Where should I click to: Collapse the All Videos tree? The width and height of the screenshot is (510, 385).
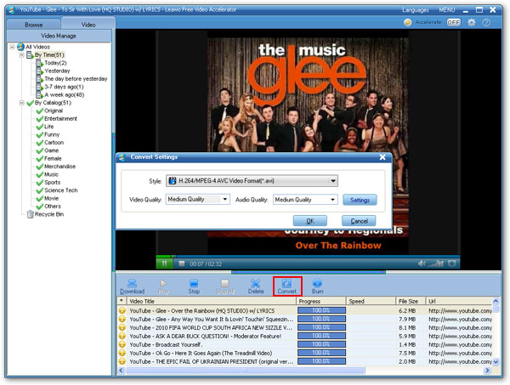pyautogui.click(x=12, y=47)
